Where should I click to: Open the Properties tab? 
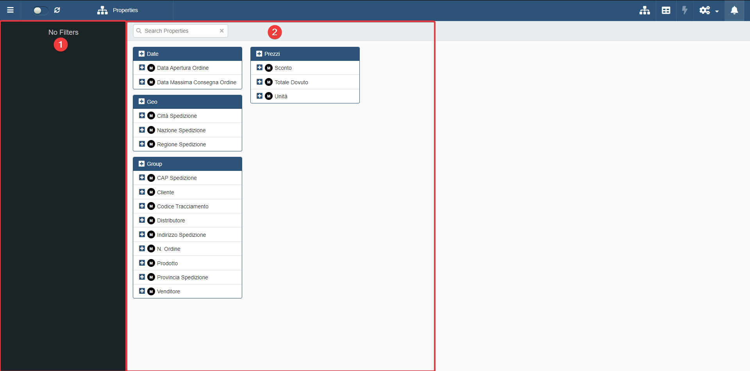pos(118,11)
